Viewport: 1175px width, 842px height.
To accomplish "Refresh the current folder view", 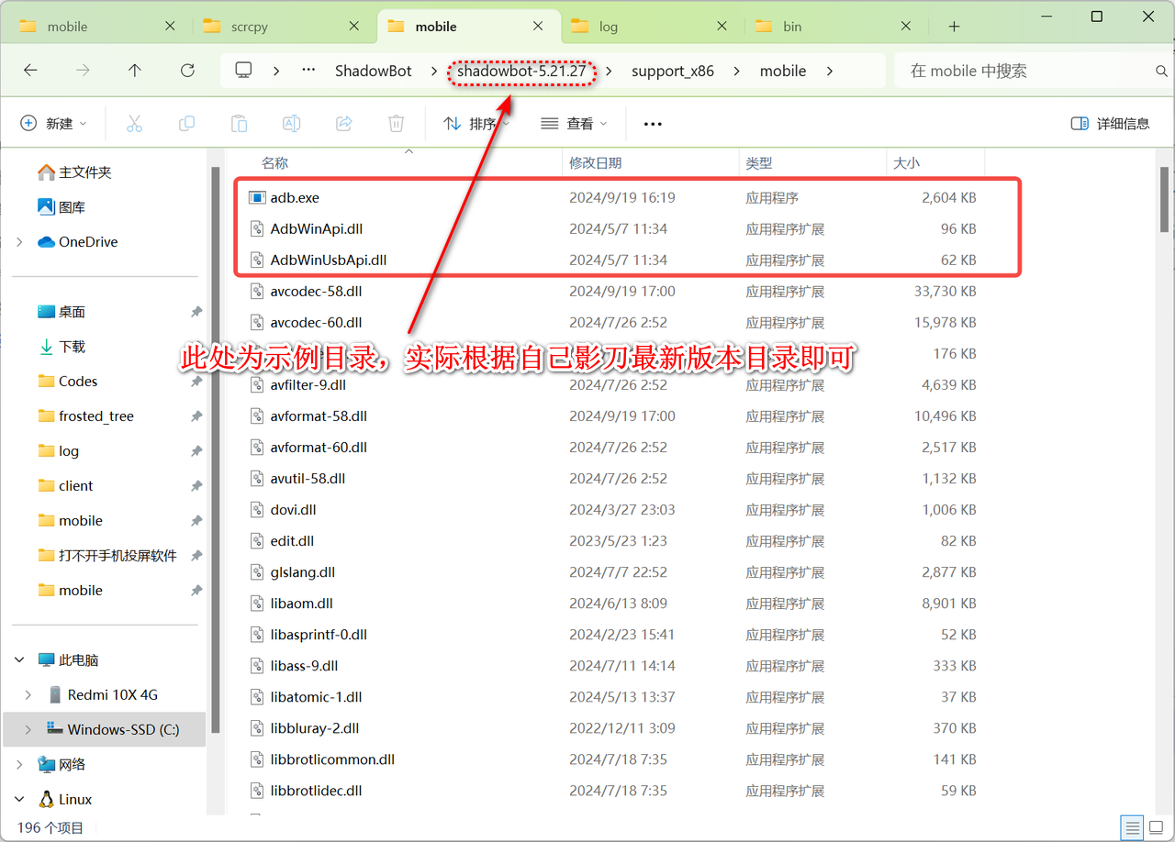I will coord(187,71).
